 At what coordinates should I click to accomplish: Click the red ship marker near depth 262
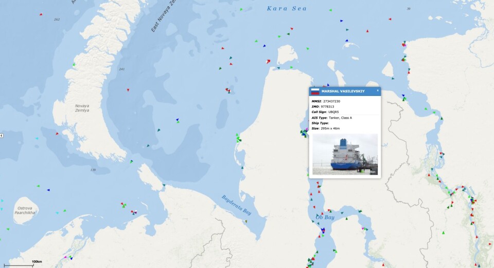[x=41, y=14]
